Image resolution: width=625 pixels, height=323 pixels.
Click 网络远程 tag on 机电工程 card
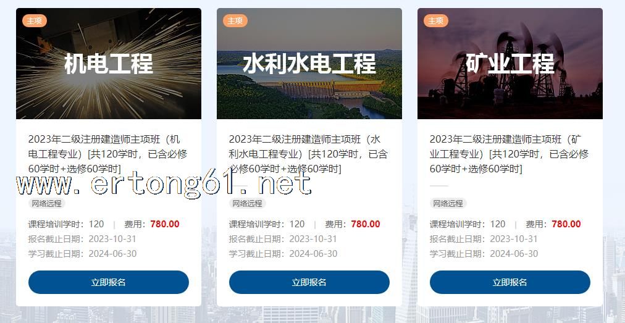47,203
